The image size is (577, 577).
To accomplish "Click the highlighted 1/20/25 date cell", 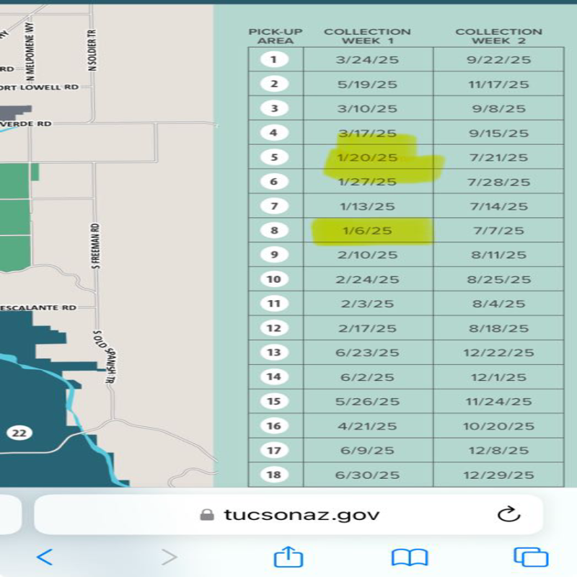I will click(367, 157).
